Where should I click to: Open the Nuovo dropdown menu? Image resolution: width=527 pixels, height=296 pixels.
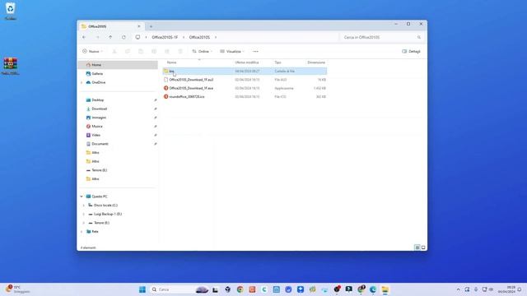[x=93, y=51]
